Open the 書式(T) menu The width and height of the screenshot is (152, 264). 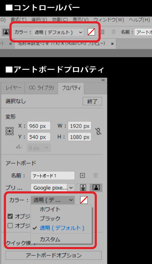pyautogui.click(x=19, y=20)
